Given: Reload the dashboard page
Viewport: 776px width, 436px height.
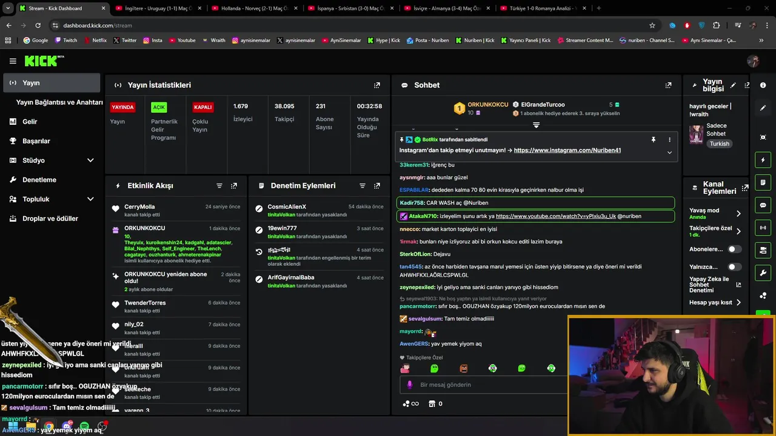Looking at the screenshot, I should [38, 25].
